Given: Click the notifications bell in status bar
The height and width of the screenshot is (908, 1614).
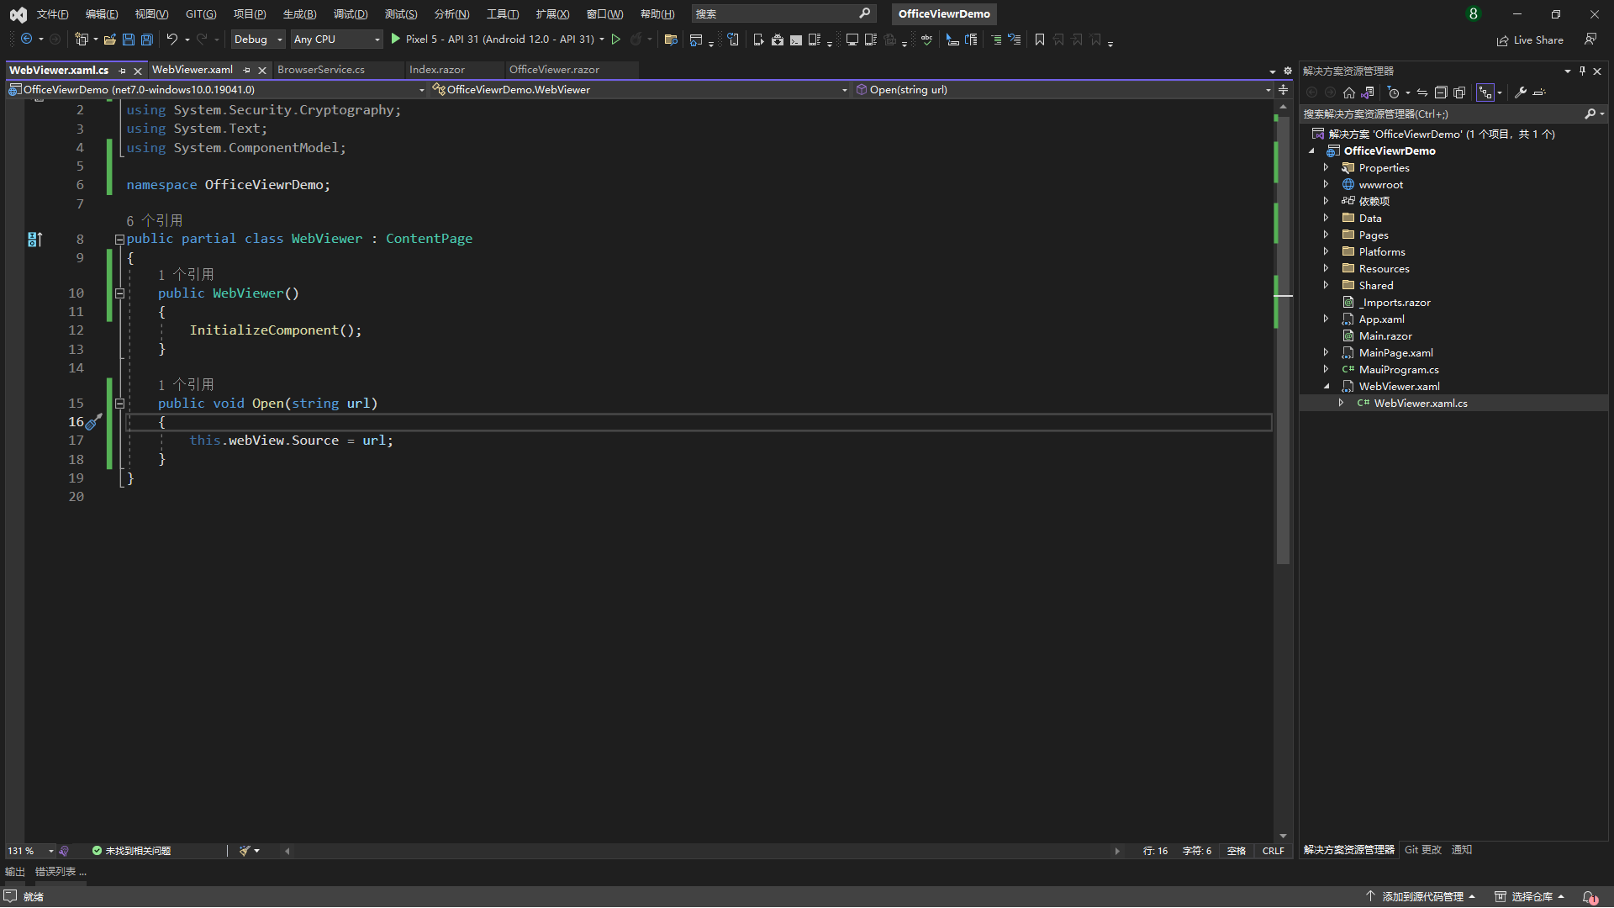Looking at the screenshot, I should [1590, 896].
